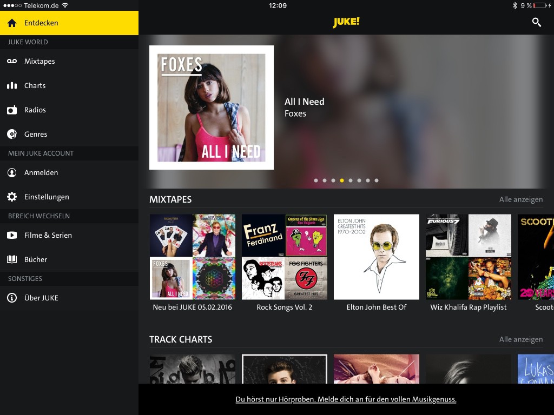Viewport: 554px width, 415px height.
Task: Show all Mixtapes via Alle anzeigen
Action: (x=520, y=199)
